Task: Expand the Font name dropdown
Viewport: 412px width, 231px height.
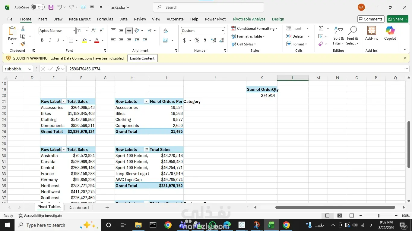Action: (73, 31)
